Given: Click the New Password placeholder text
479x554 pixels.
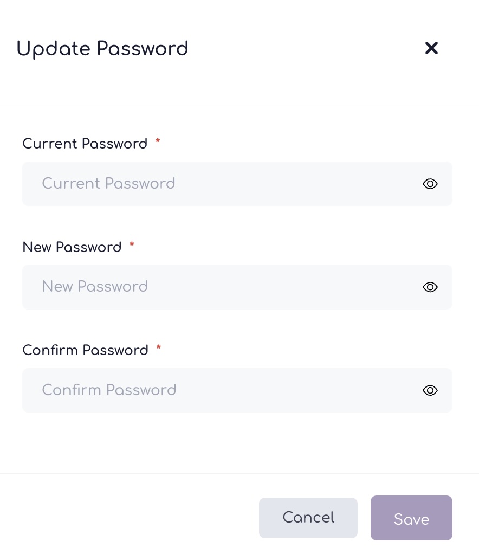Looking at the screenshot, I should point(95,287).
